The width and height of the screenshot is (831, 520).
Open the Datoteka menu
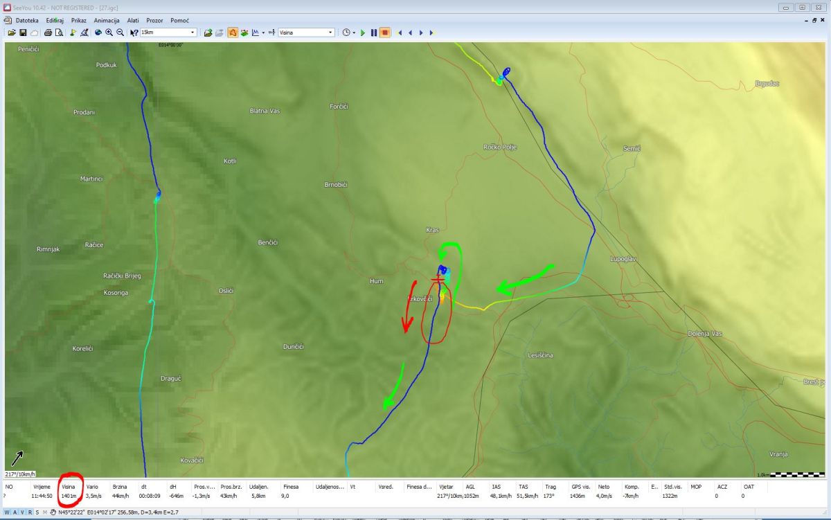[x=27, y=20]
